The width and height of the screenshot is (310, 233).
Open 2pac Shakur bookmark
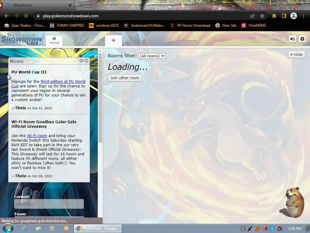click(25, 25)
